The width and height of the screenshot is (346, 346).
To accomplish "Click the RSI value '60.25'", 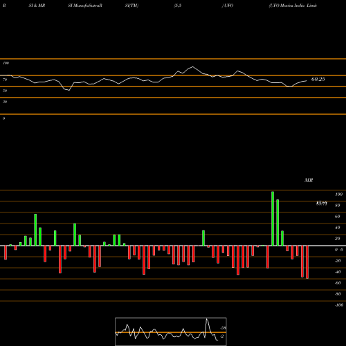I will tap(318, 79).
